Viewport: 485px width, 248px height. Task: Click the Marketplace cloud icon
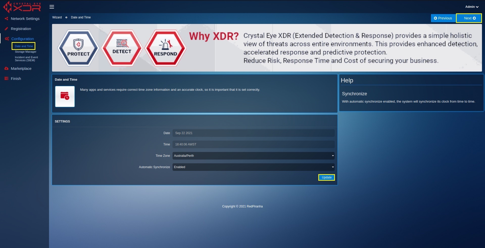[7, 69]
